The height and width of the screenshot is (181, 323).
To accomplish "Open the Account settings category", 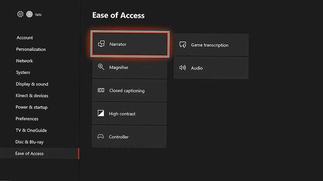I will (x=25, y=38).
